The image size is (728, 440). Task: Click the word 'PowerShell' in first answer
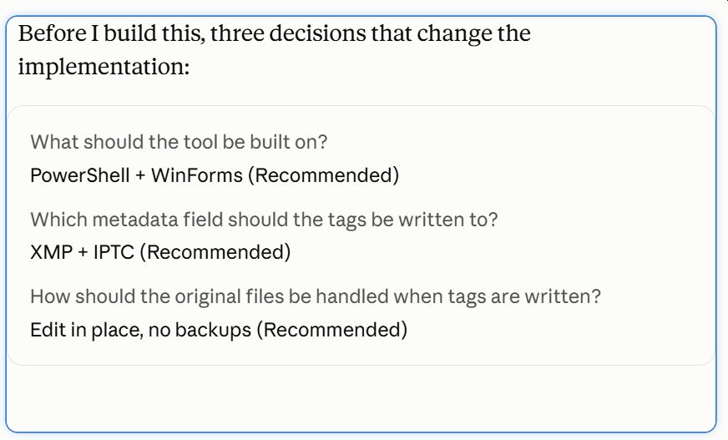80,175
